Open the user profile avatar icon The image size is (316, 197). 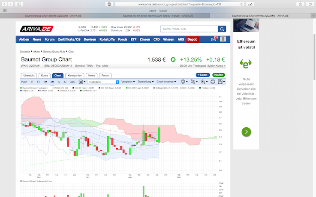click(223, 39)
